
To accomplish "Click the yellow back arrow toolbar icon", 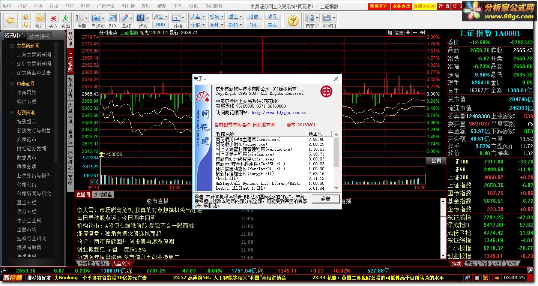I will (x=11, y=21).
